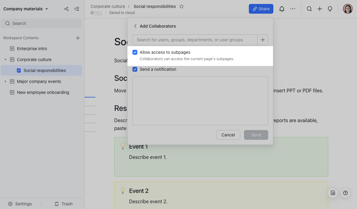
Task: Select New employee onboarding page
Action: pyautogui.click(x=43, y=92)
